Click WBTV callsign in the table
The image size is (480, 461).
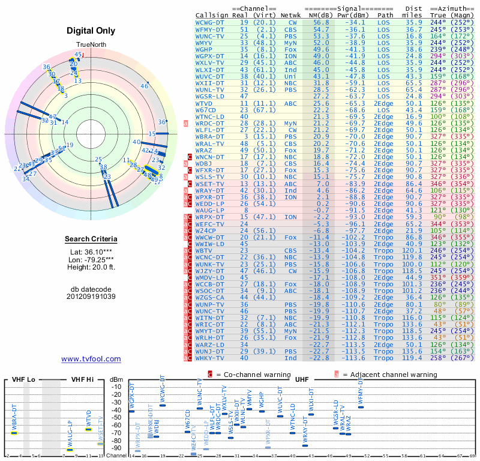[x=204, y=250]
